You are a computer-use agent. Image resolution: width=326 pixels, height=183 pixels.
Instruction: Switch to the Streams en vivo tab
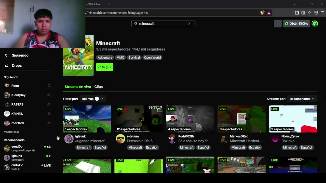tap(78, 87)
